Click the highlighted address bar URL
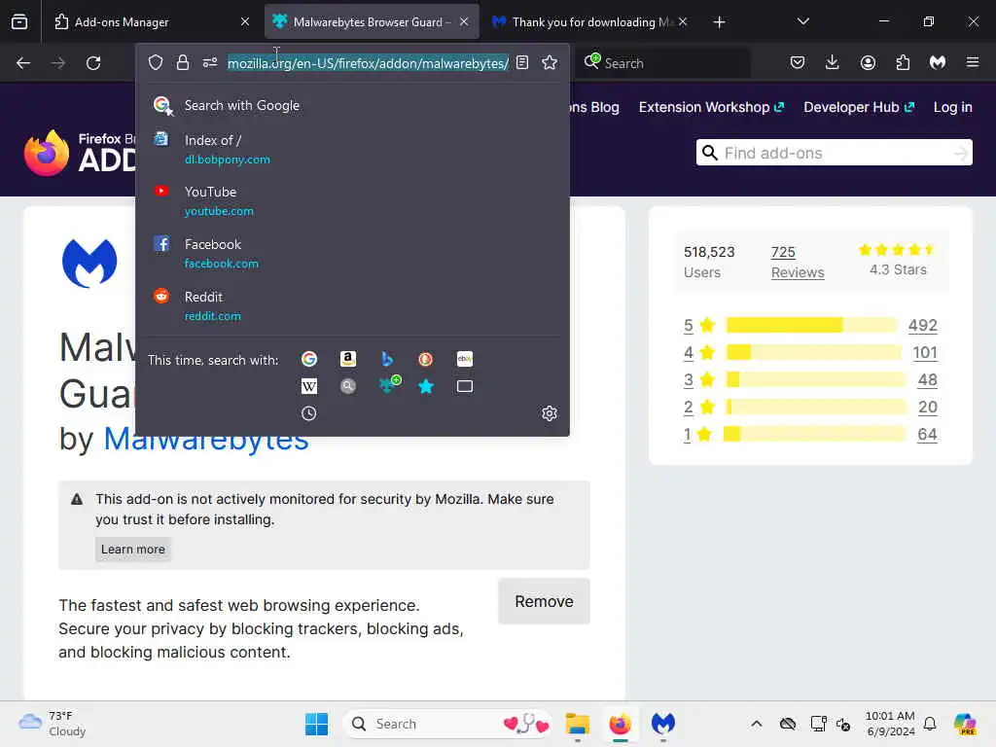 (368, 63)
